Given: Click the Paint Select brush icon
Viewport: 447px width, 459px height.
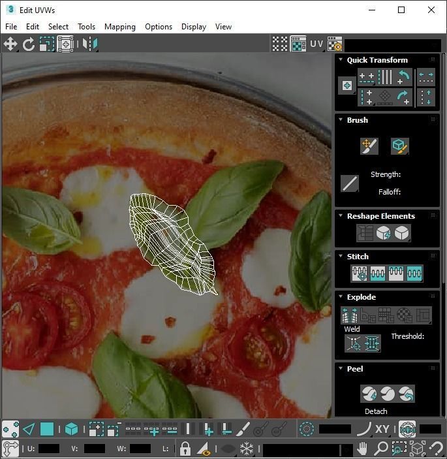Looking at the screenshot, I should click(243, 430).
